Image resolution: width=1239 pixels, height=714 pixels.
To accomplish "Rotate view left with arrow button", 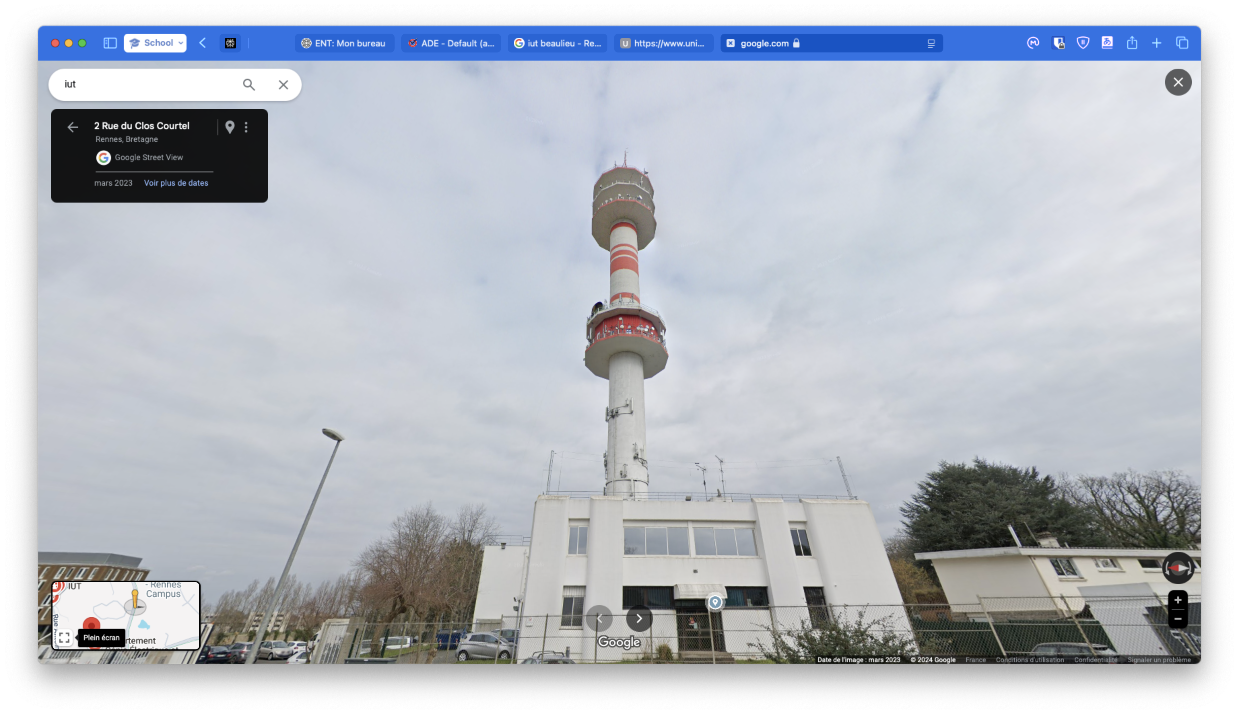I will point(599,618).
